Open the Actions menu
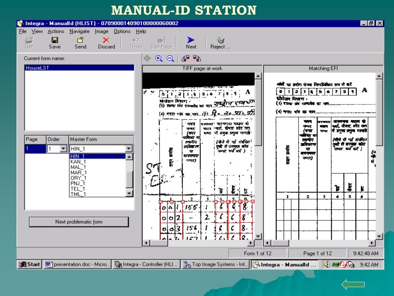This screenshot has height=296, width=394. click(56, 31)
